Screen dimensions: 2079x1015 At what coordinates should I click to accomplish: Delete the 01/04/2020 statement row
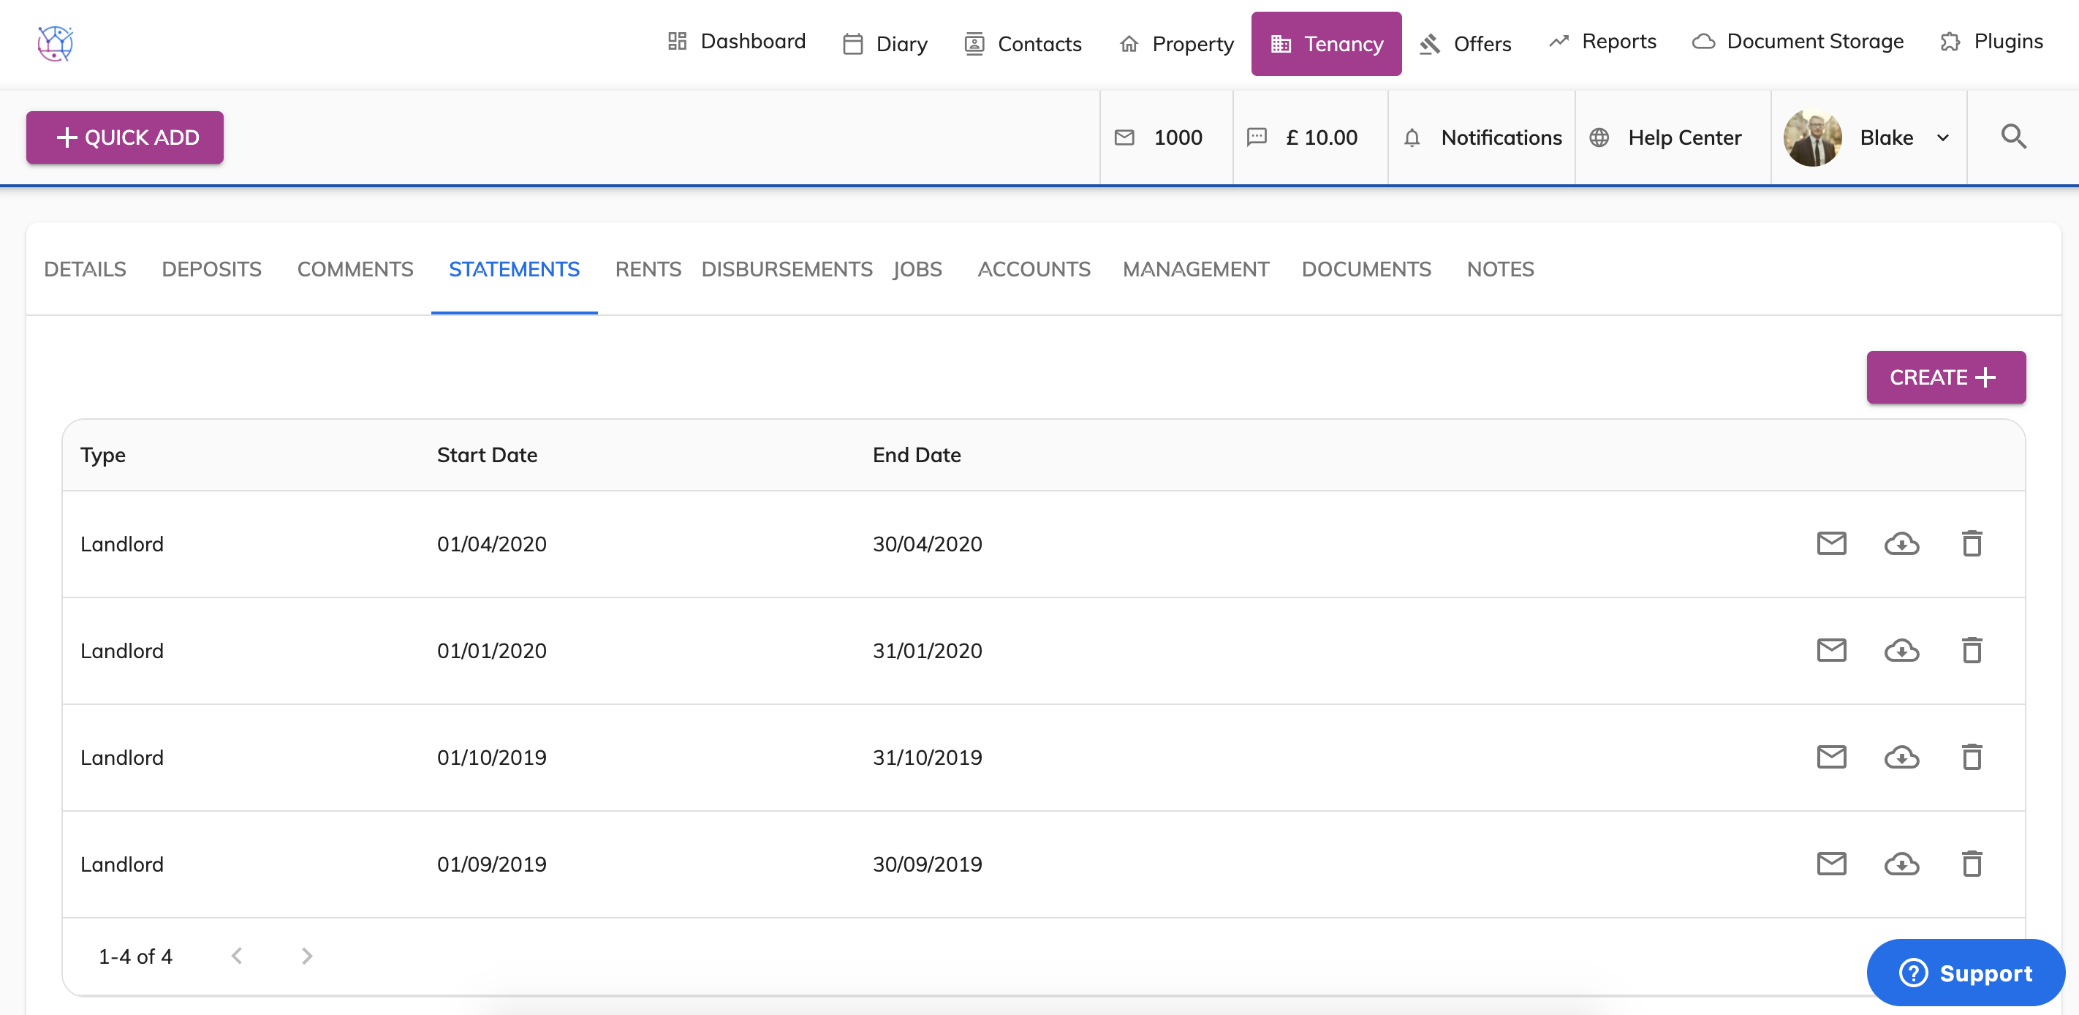[x=1972, y=543]
